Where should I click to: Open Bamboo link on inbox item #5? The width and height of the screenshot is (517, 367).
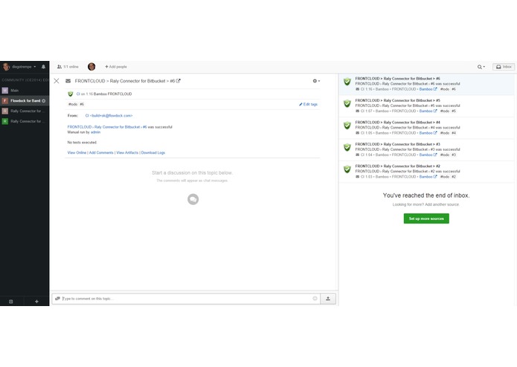coord(428,111)
